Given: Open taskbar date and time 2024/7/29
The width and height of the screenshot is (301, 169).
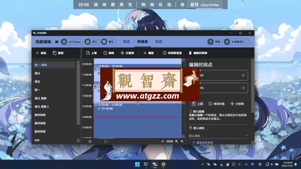Looking at the screenshot, I should 287,164.
